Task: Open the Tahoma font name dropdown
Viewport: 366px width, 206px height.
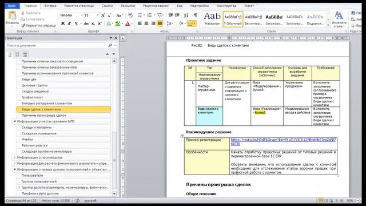Action: pos(82,15)
